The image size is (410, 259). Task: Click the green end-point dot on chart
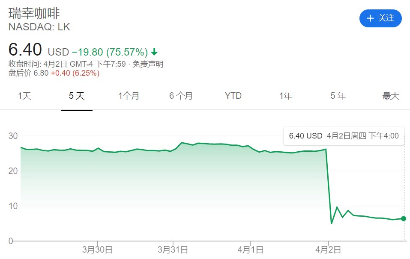[403, 219]
